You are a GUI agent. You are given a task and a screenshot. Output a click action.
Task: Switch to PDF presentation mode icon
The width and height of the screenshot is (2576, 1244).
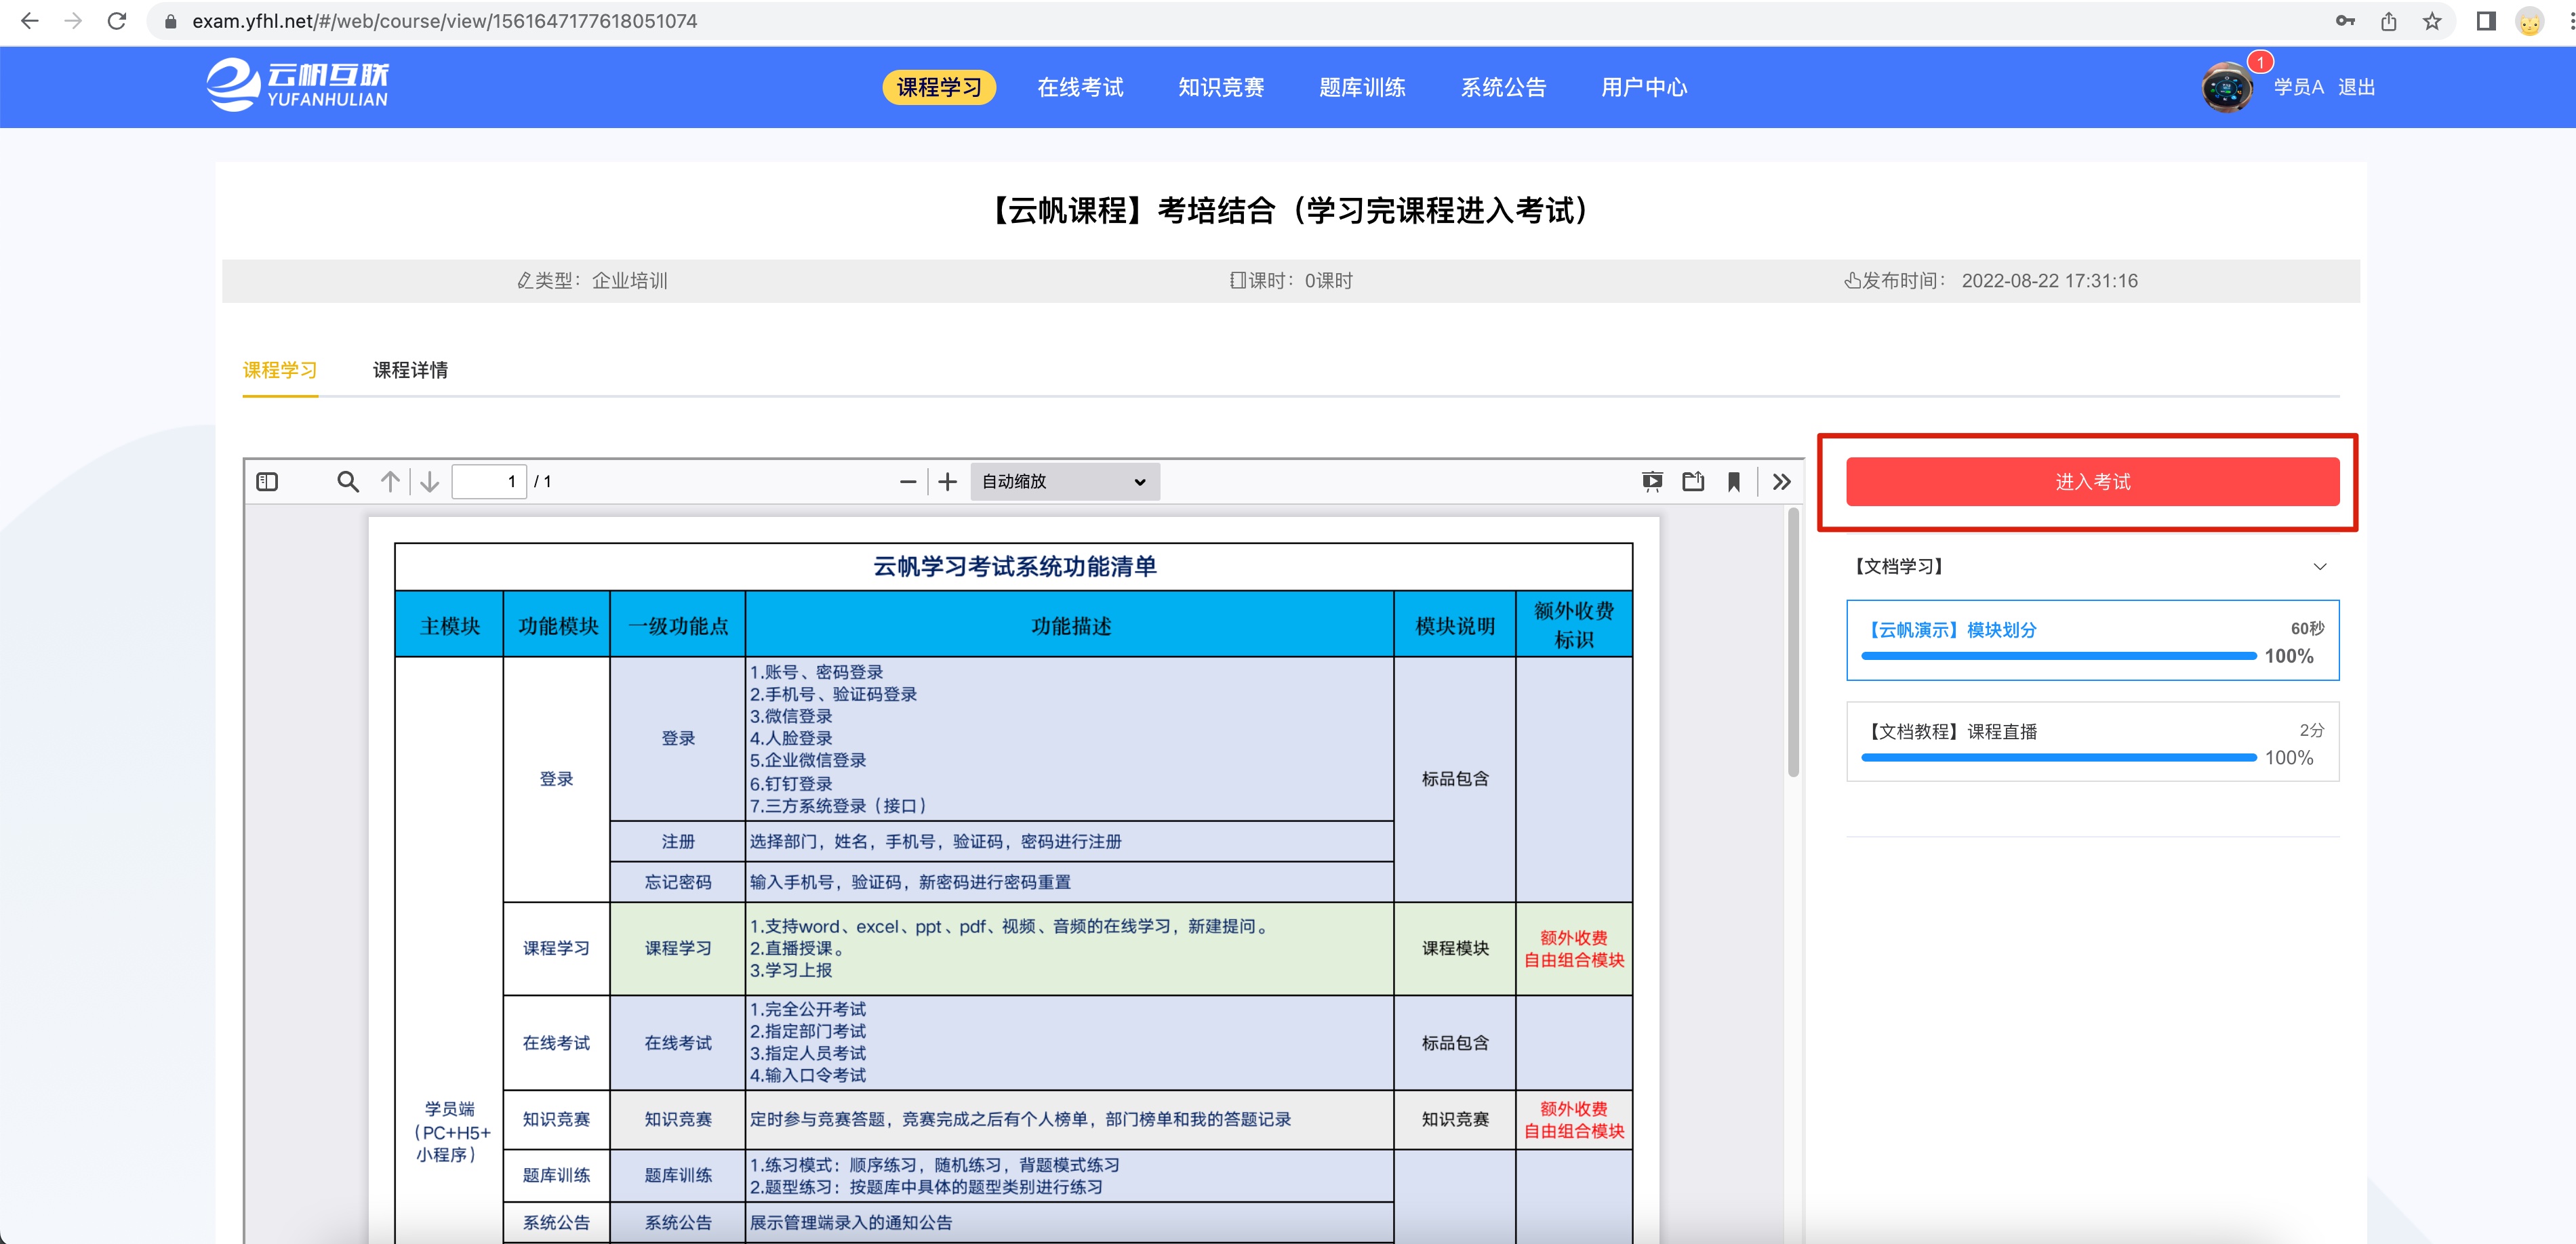[x=1652, y=482]
